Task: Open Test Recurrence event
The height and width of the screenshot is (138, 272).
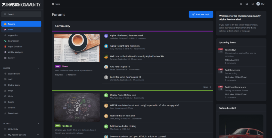Action: (x=233, y=70)
